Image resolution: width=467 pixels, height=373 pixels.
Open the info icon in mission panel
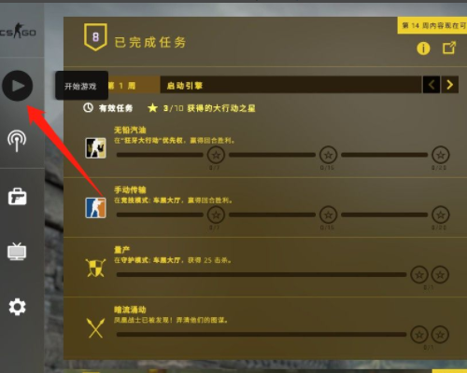coord(423,48)
